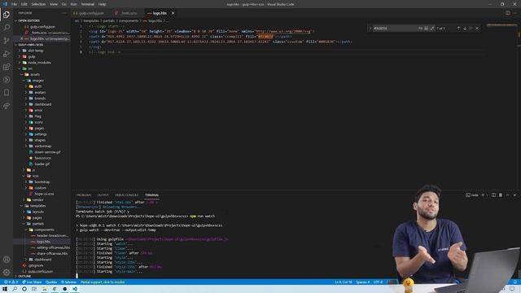The height and width of the screenshot is (293, 521).
Task: Open the Search activity bar icon
Action: coord(7,28)
